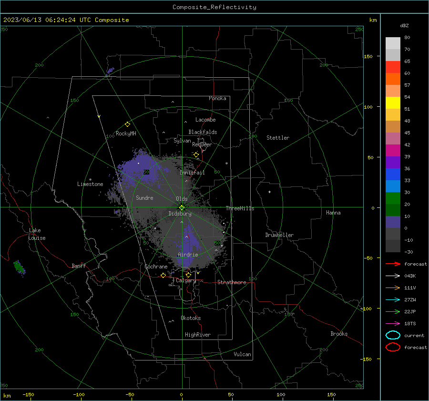Click the Banff label

(x=79, y=266)
